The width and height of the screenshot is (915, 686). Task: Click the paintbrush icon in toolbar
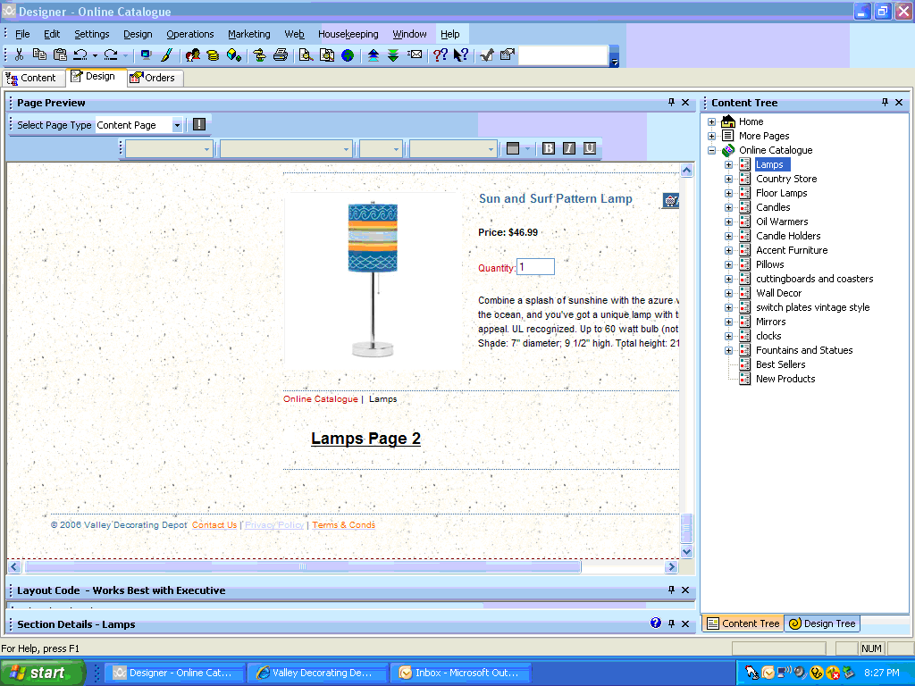tap(166, 55)
